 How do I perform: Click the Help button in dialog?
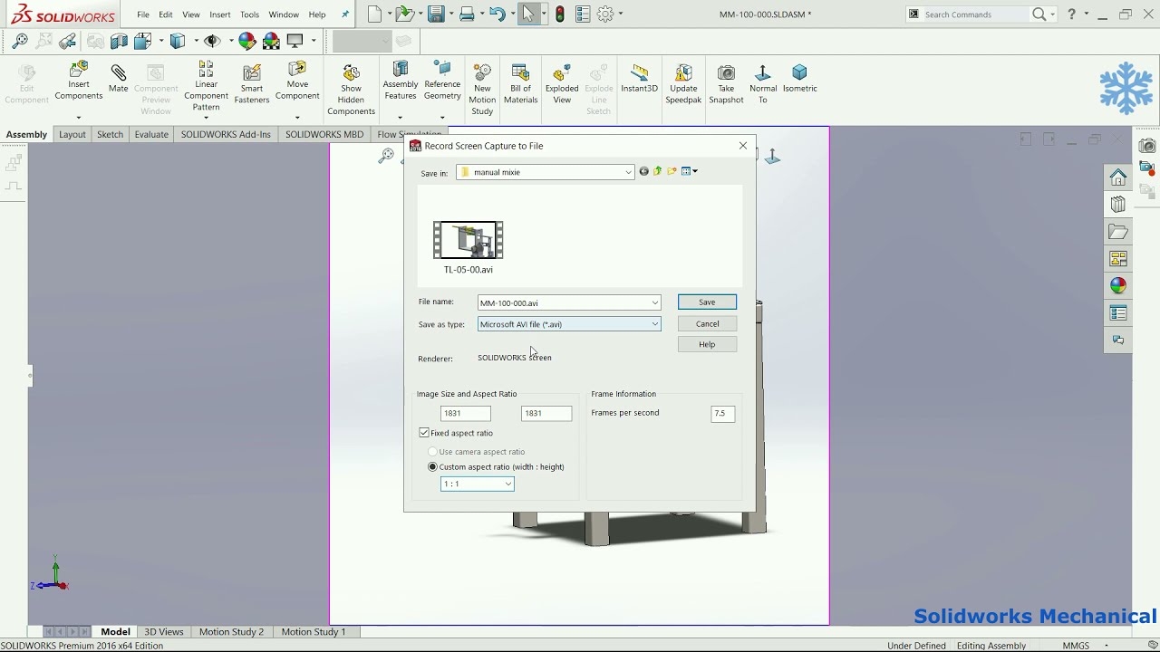pyautogui.click(x=707, y=345)
